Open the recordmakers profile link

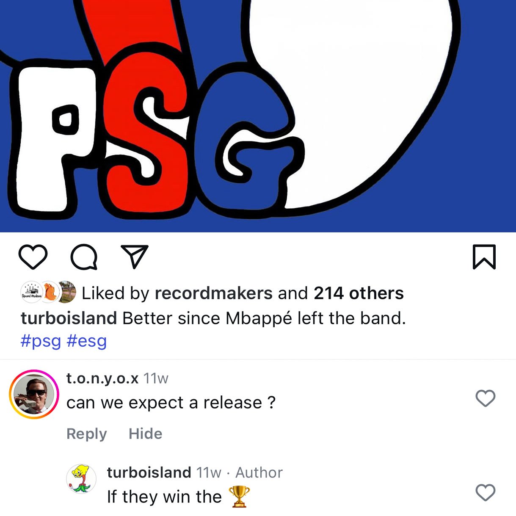[x=214, y=293]
